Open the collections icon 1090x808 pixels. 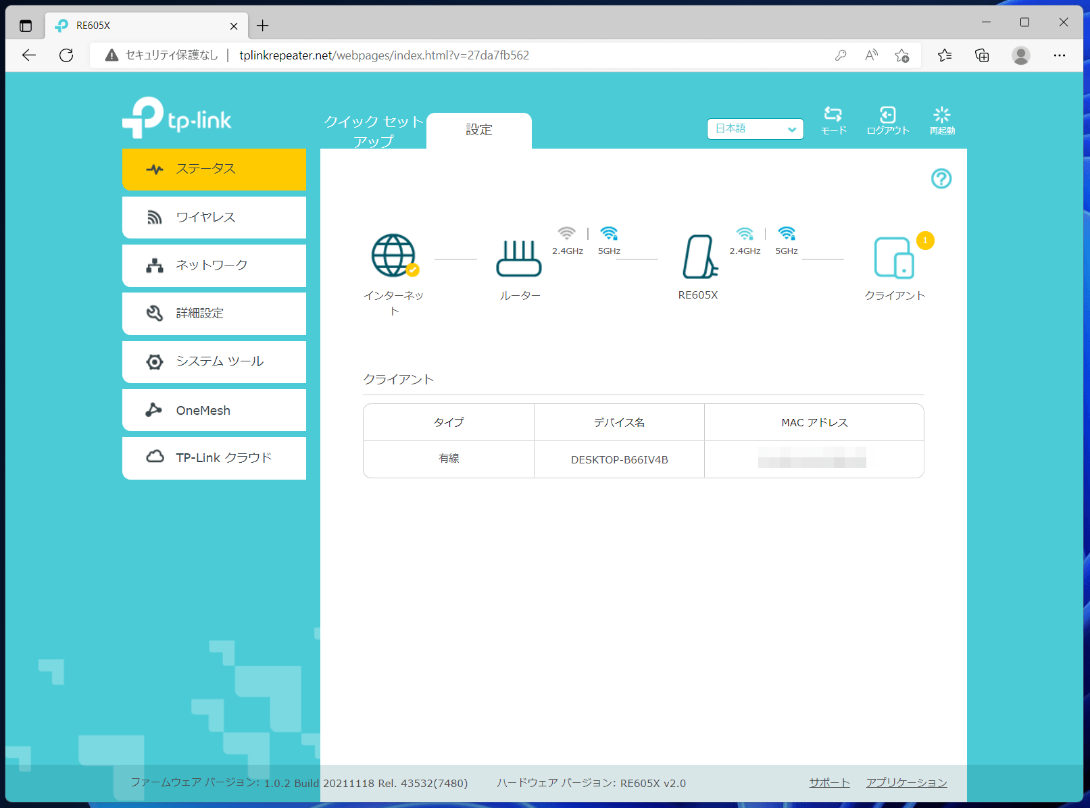click(x=982, y=55)
